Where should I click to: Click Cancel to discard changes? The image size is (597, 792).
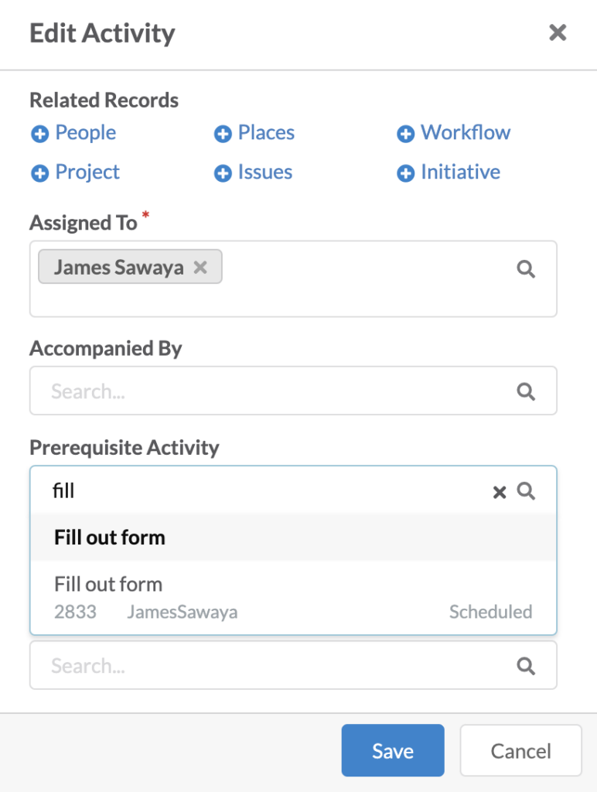point(520,750)
